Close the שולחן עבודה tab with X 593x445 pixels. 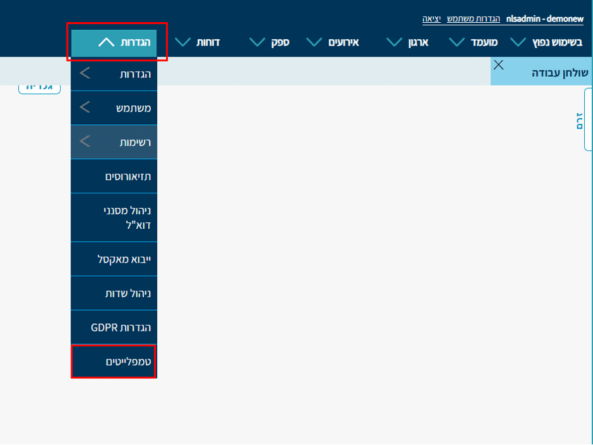(x=499, y=65)
